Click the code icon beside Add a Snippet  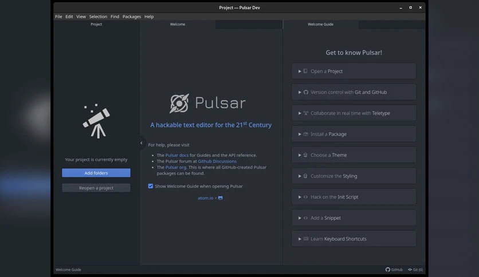[x=305, y=218]
